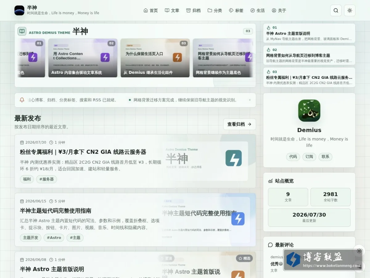This screenshot has height=278, width=370.
Task: Open the 文章 navigation item
Action: (x=172, y=11)
